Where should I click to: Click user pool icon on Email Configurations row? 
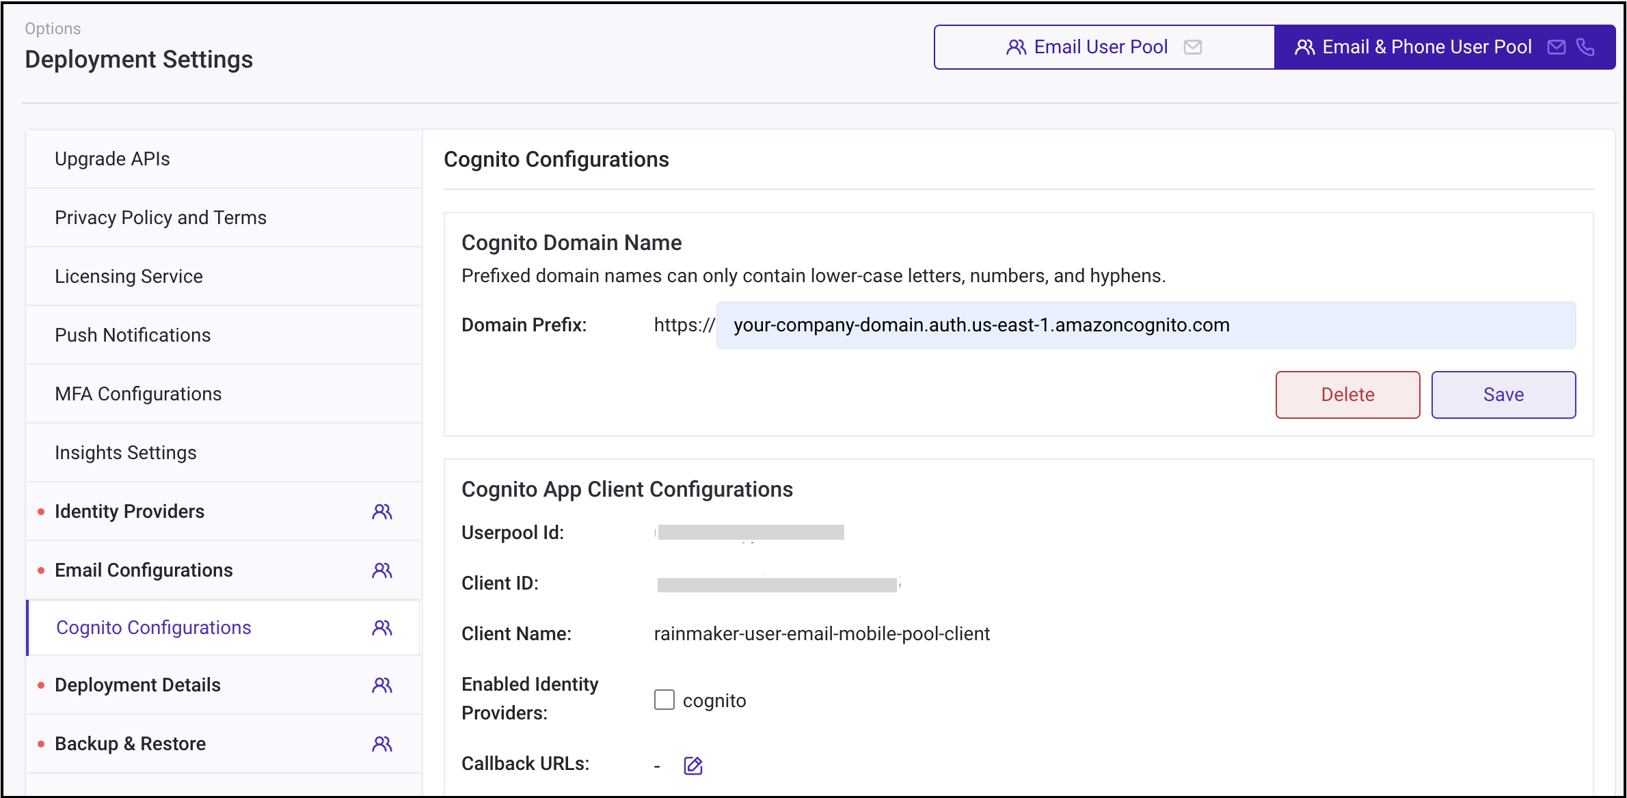coord(382,570)
